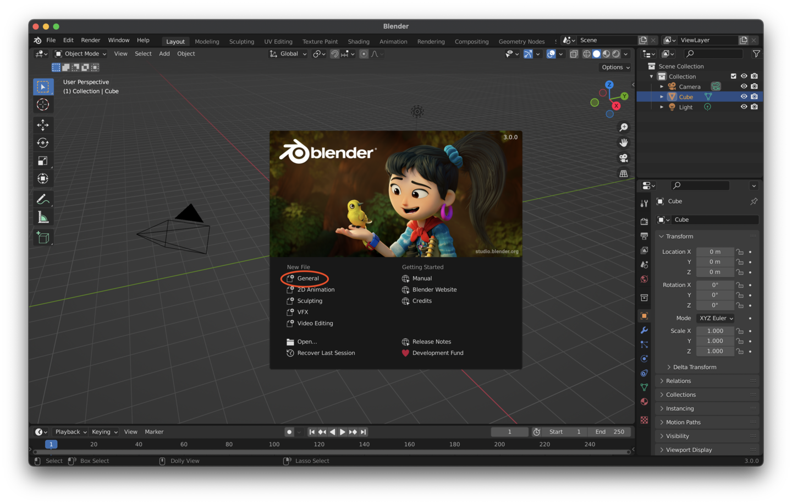Open the World properties tab
This screenshot has height=504, width=792.
click(644, 279)
